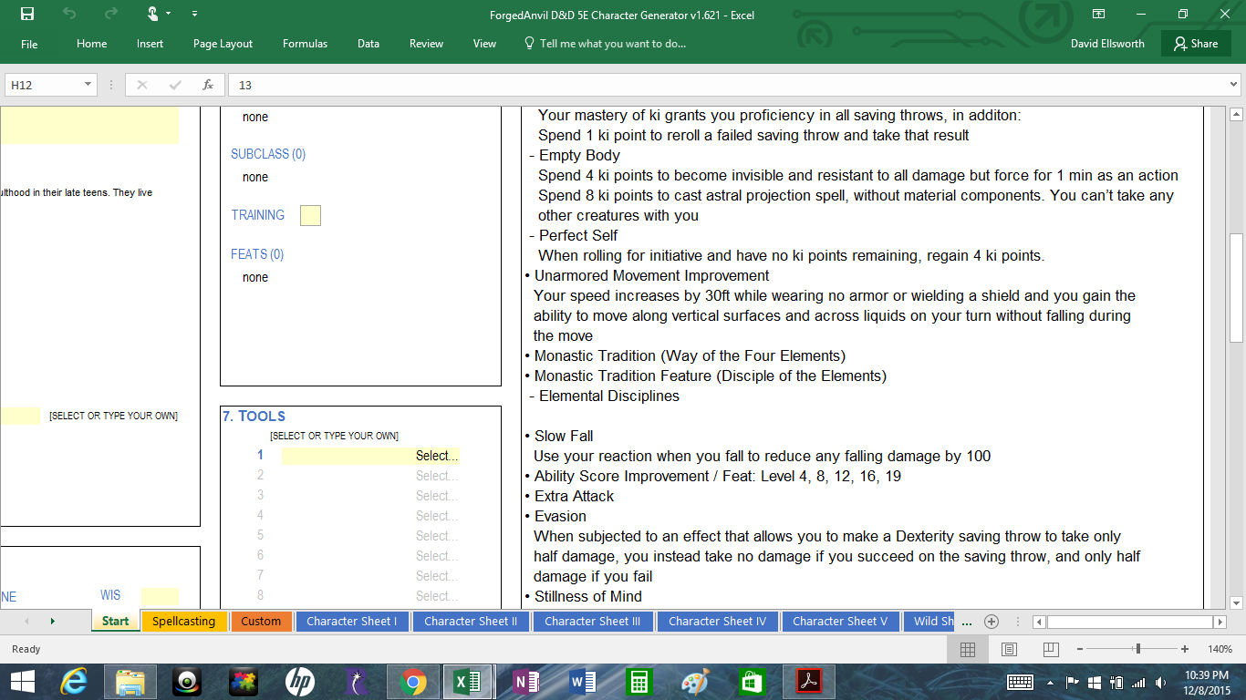This screenshot has width=1246, height=700.
Task: Open OneNote from taskbar
Action: coord(526,682)
